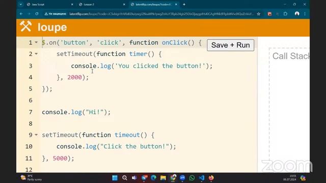Click line number 6 in the gutter
The height and width of the screenshot is (183, 326).
pyautogui.click(x=31, y=101)
